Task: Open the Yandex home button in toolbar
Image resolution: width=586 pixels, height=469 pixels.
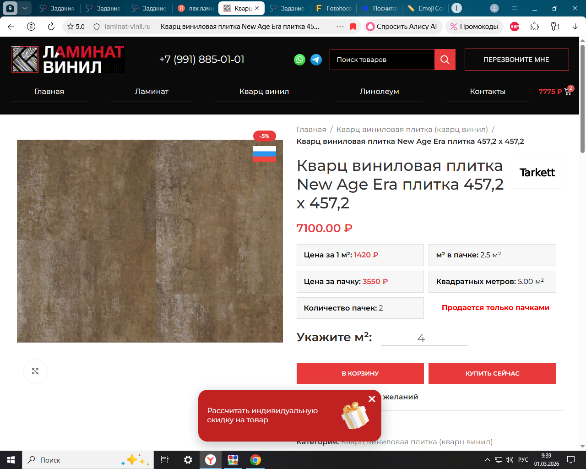Action: pyautogui.click(x=31, y=27)
